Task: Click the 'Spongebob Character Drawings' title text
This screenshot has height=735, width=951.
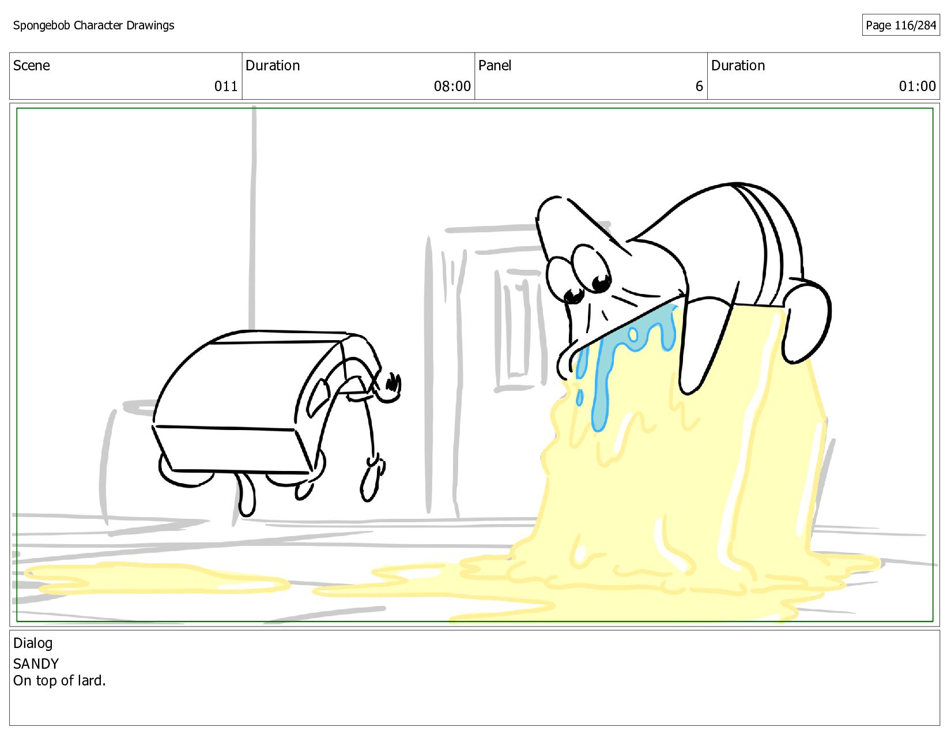Action: pos(93,25)
